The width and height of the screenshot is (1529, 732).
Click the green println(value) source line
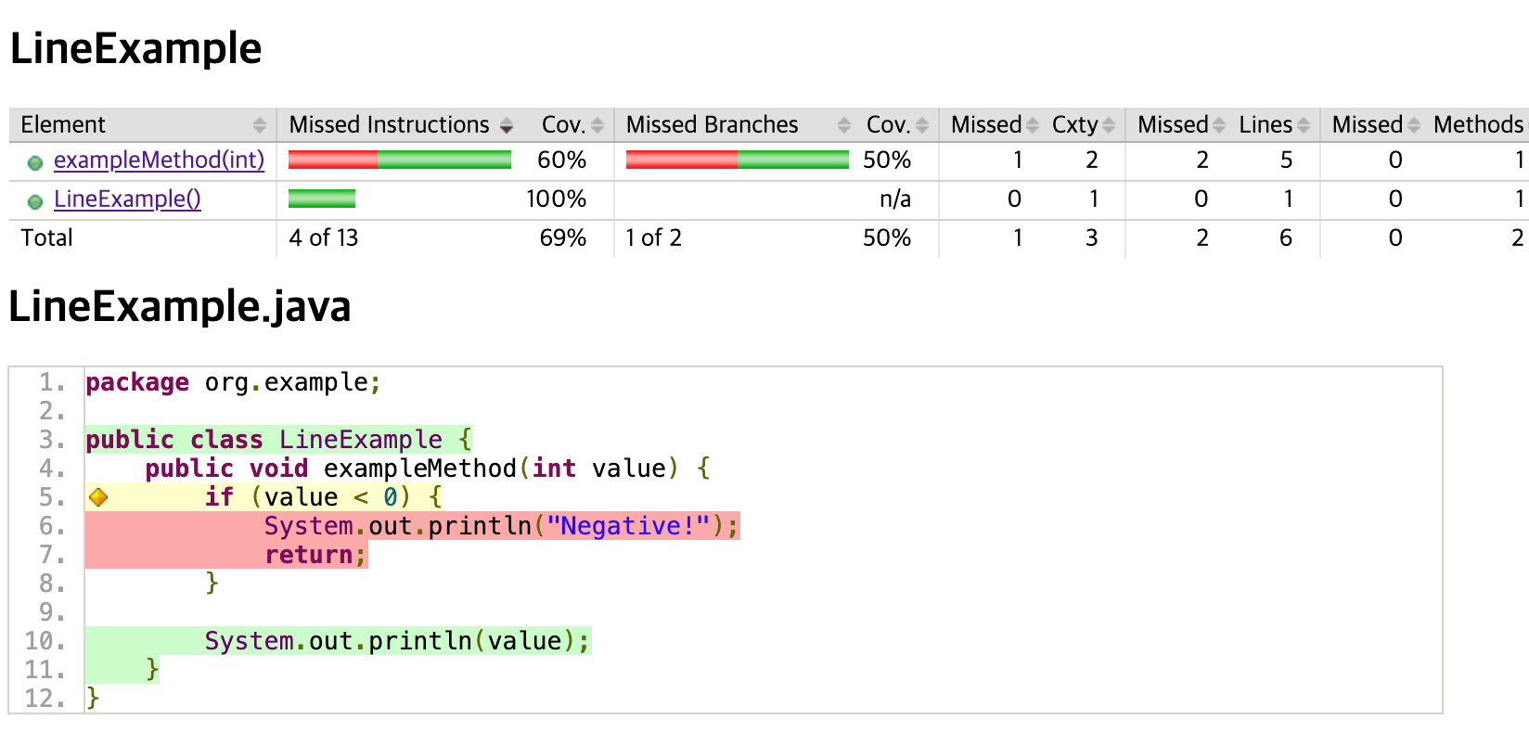pyautogui.click(x=397, y=641)
